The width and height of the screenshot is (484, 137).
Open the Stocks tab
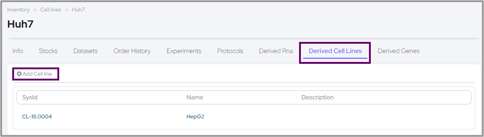point(48,51)
